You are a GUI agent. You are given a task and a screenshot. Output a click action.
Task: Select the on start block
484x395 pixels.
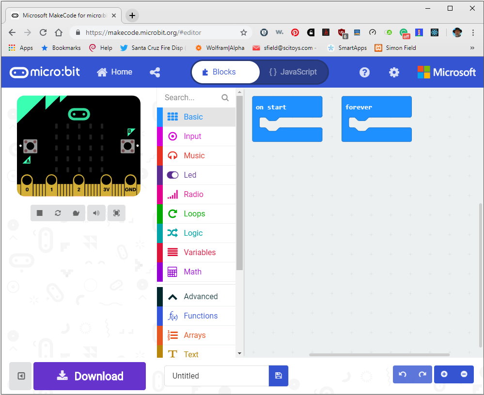[x=287, y=107]
